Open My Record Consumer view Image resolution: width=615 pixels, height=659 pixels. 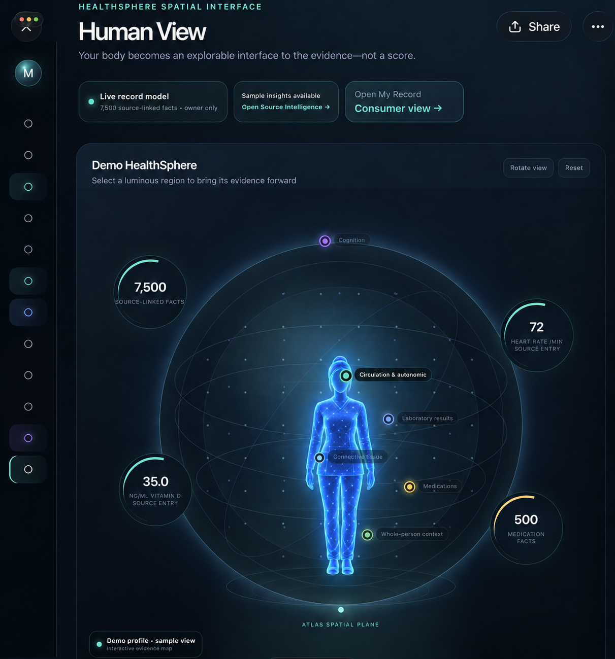404,101
